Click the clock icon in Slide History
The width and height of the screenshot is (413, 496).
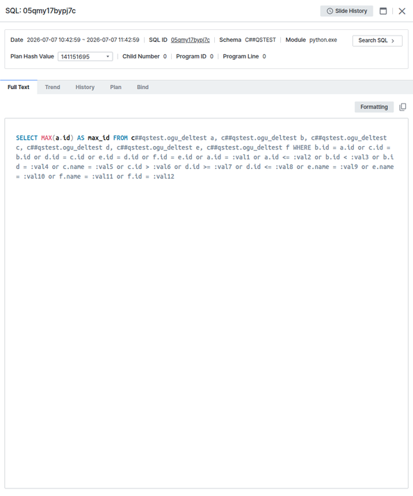coord(330,11)
